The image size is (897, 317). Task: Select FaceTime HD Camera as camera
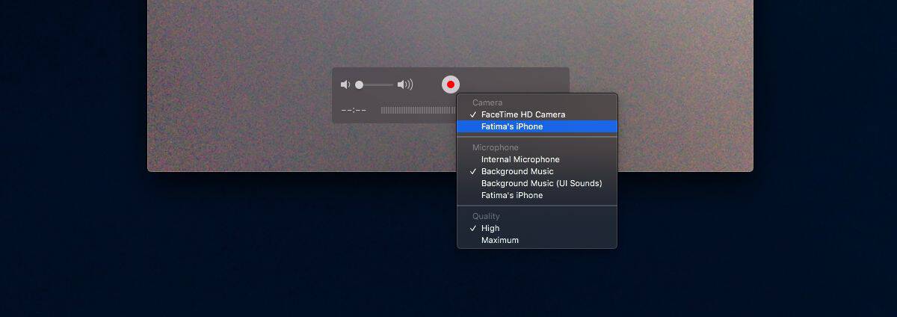(x=537, y=114)
